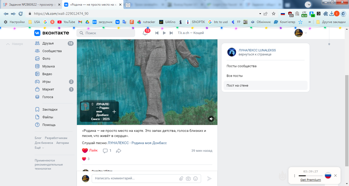Select Пост на стене filter
Image resolution: width=349 pixels, height=186 pixels.
click(x=265, y=86)
